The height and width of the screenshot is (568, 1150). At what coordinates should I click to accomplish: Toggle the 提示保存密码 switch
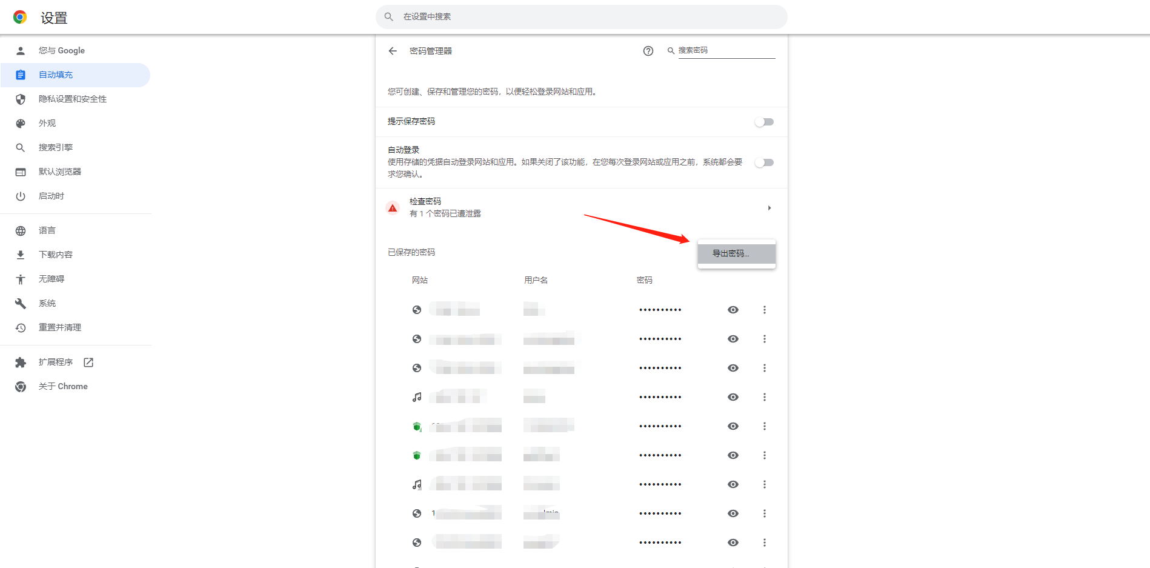(764, 122)
